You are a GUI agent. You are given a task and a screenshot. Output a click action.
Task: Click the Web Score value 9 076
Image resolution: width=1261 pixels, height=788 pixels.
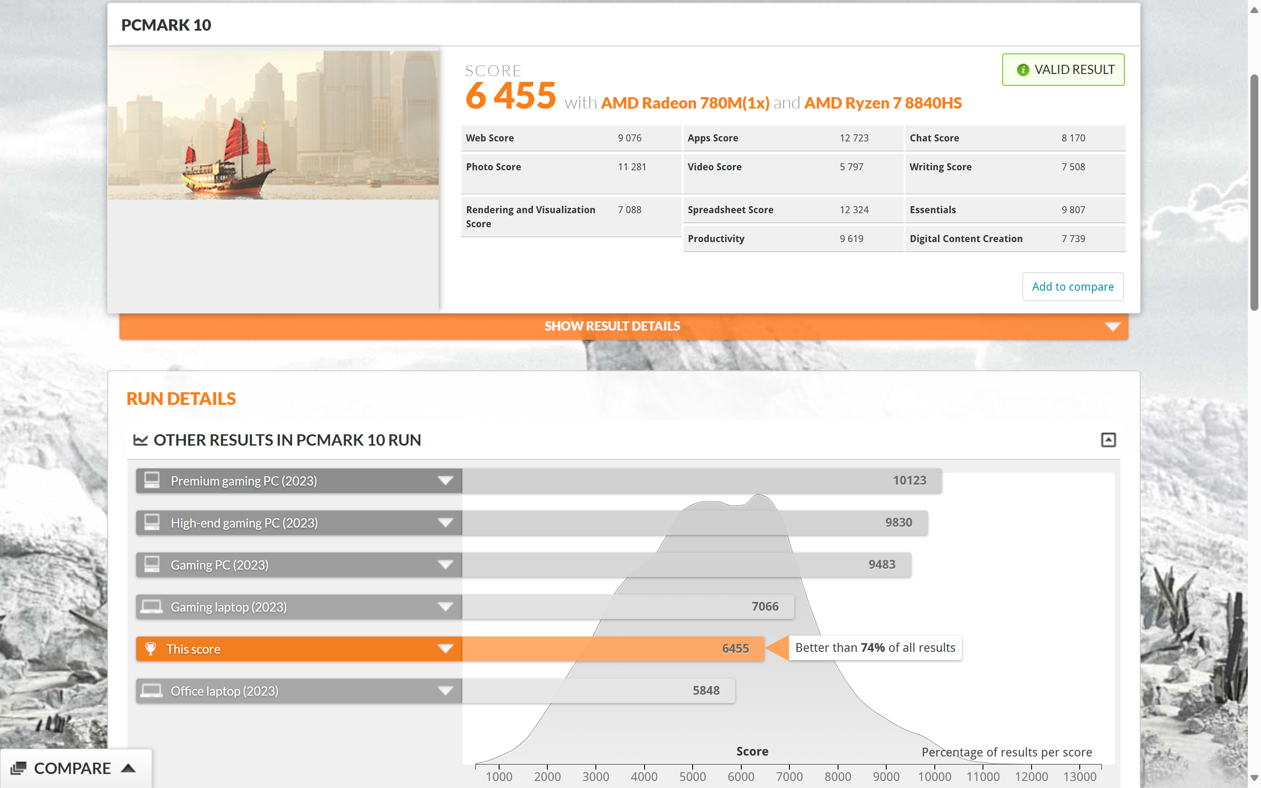pos(630,138)
